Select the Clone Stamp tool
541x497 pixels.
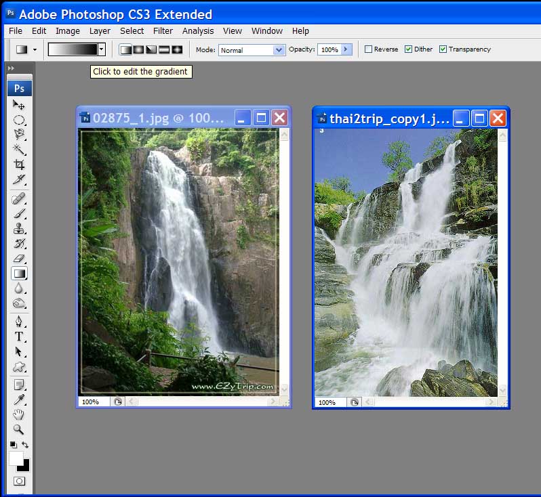[19, 228]
